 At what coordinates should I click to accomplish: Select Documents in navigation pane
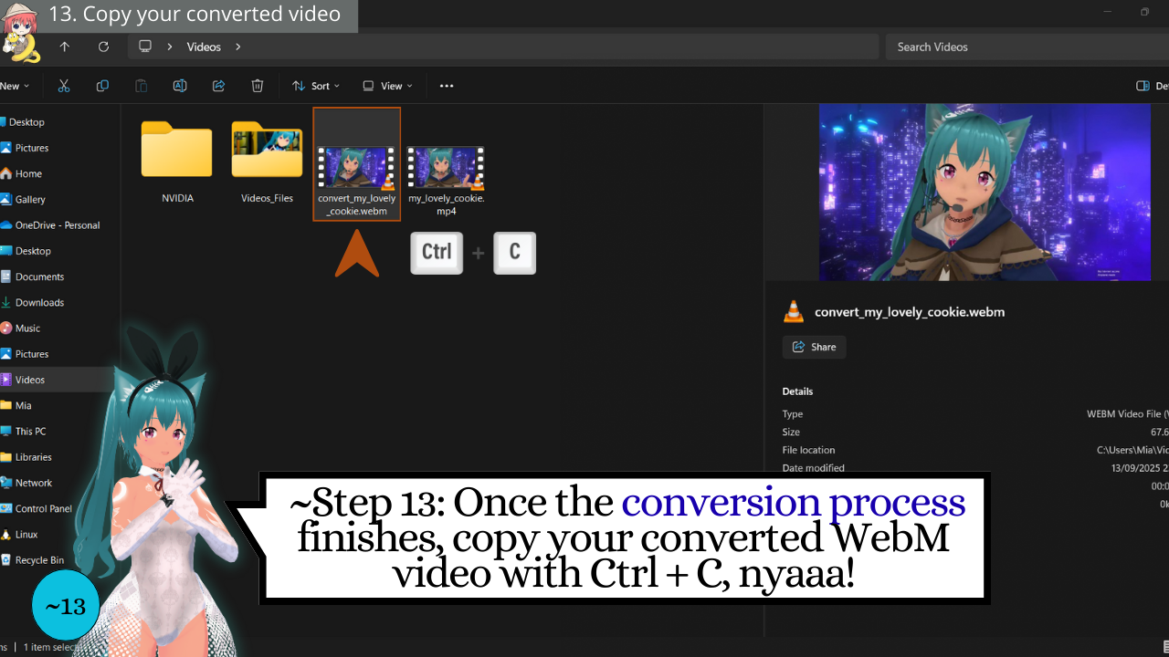(39, 276)
